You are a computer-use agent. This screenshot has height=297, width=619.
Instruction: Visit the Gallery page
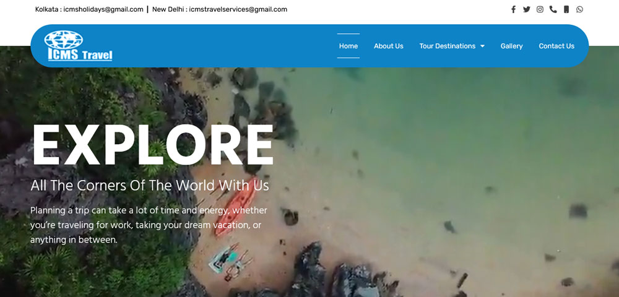[512, 46]
